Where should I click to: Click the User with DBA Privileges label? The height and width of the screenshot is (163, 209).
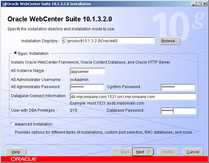34,110
